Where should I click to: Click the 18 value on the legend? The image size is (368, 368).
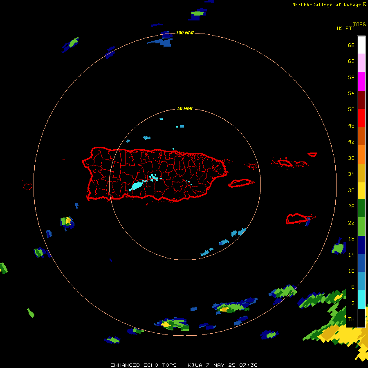pos(351,239)
